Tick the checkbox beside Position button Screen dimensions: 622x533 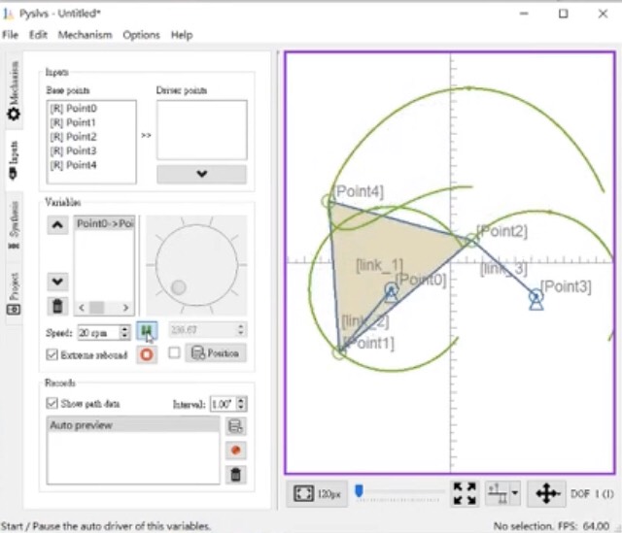point(174,353)
